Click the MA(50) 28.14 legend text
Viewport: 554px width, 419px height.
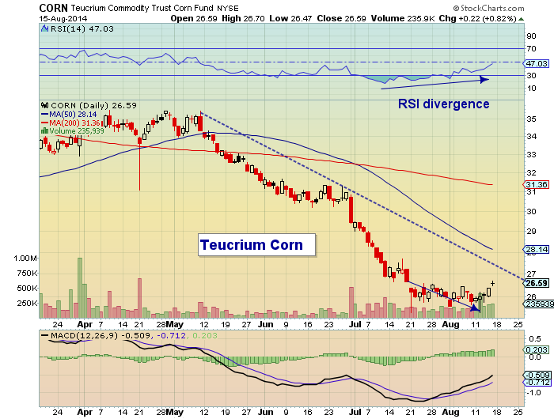tap(73, 115)
